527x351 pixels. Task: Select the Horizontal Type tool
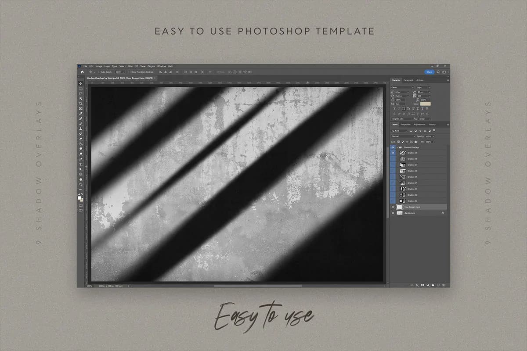80,164
